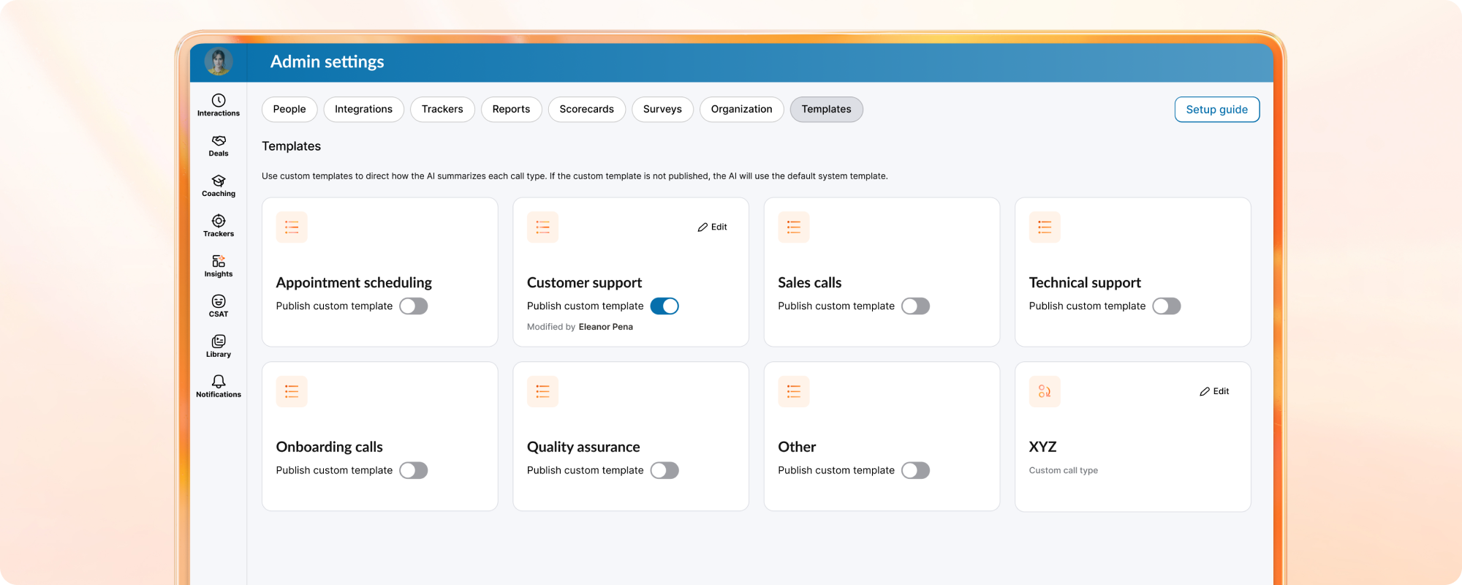1462x585 pixels.
Task: Click the user profile avatar
Action: [219, 62]
